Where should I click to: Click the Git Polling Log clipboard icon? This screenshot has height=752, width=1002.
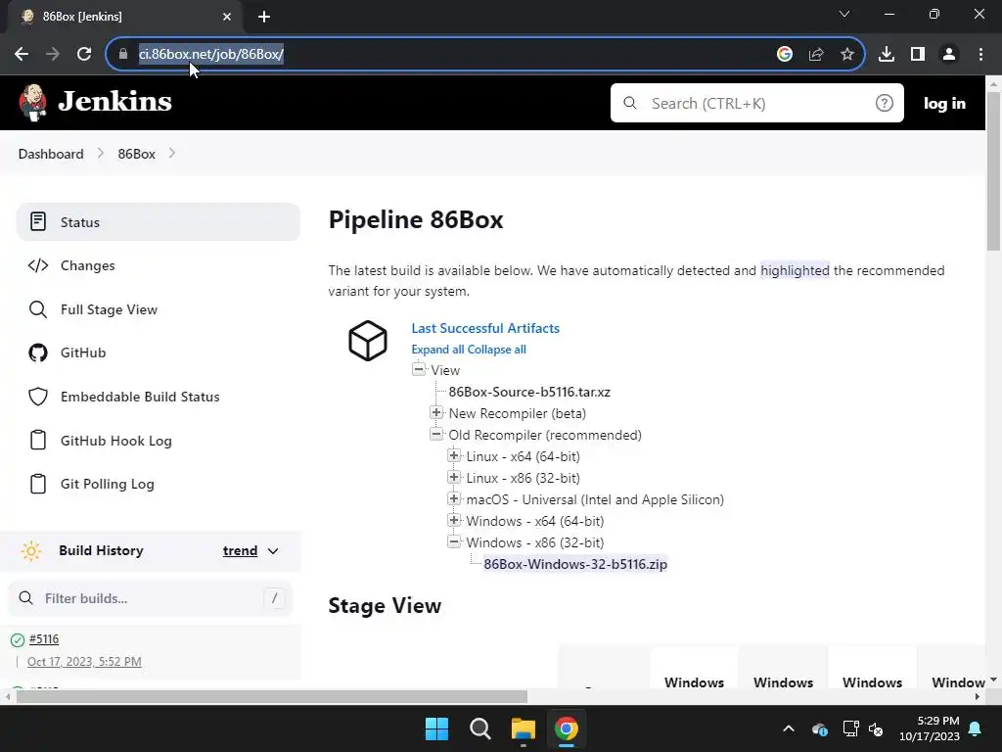[x=38, y=484]
